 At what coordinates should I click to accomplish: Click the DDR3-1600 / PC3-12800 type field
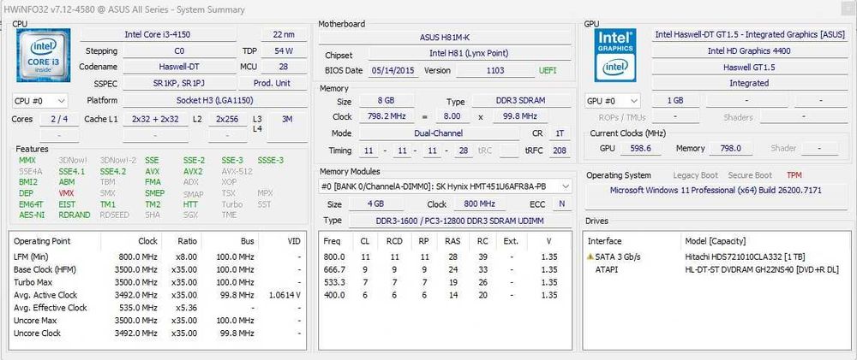pyautogui.click(x=459, y=221)
